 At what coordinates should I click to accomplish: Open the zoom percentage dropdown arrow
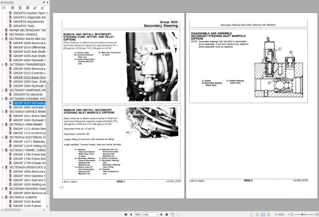tap(288, 214)
